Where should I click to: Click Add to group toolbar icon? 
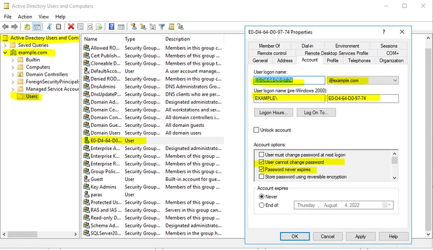181,27
